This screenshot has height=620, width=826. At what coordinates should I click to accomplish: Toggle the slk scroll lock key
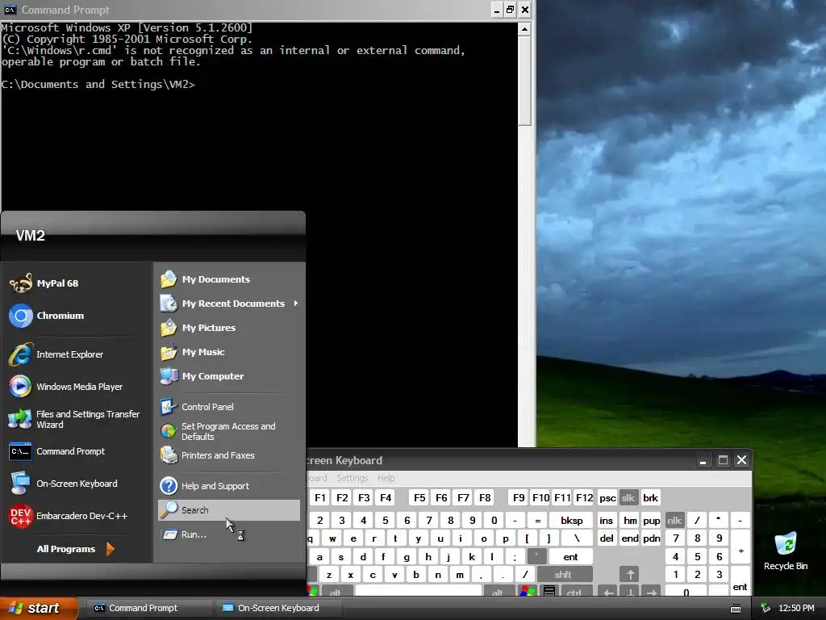point(628,498)
